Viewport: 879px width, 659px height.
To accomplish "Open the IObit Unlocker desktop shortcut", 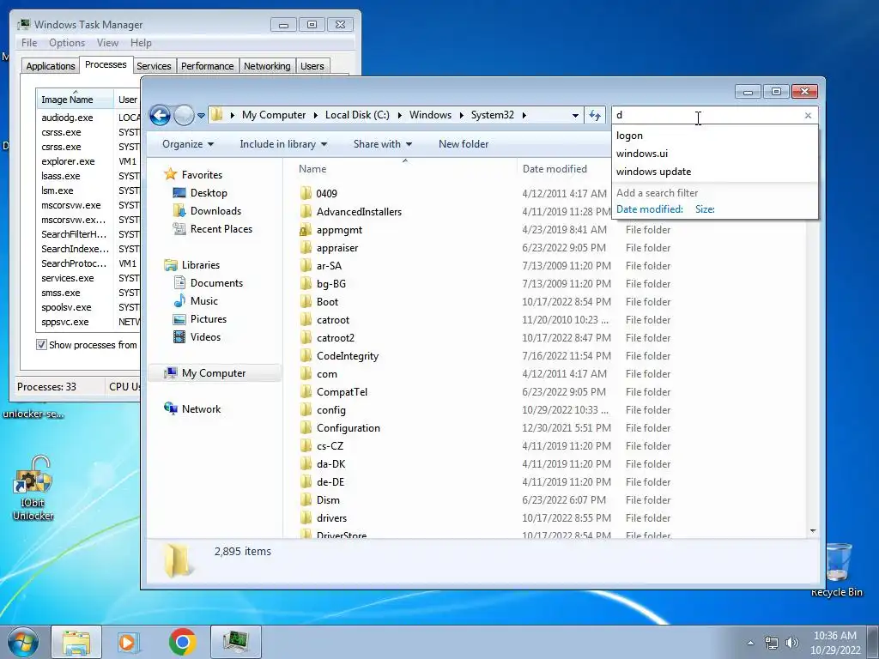I will [x=33, y=488].
